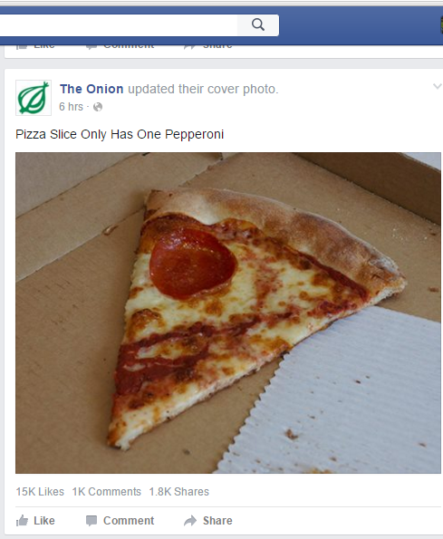The height and width of the screenshot is (539, 443).
Task: Open the pizza slice cover photo
Action: pos(228,313)
